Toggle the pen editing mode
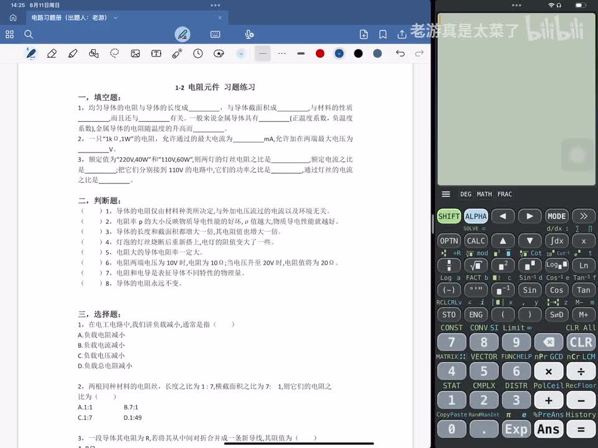Screen dimensions: 598x448 [183, 35]
